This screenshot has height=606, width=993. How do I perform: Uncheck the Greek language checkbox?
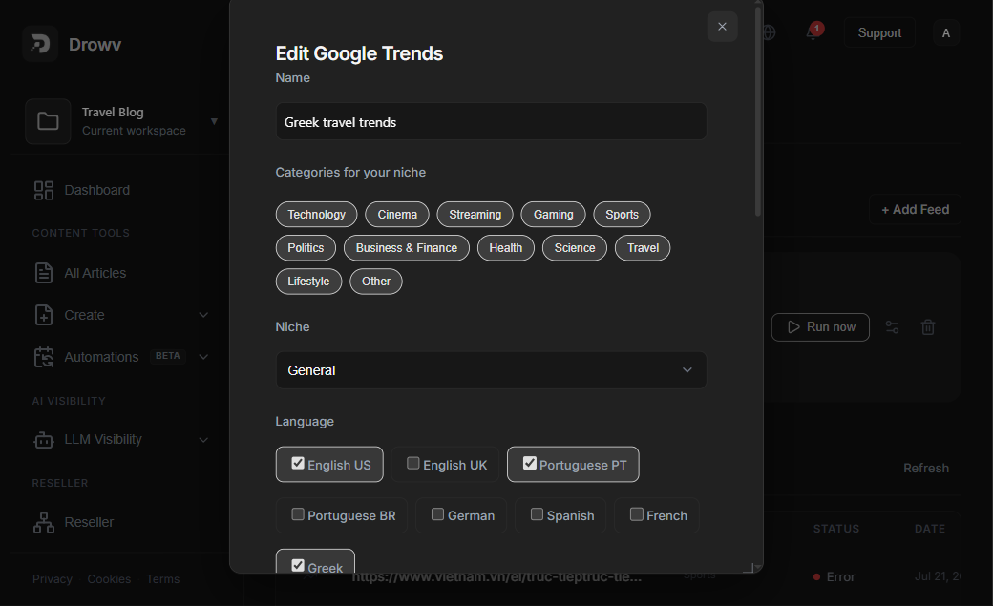298,565
